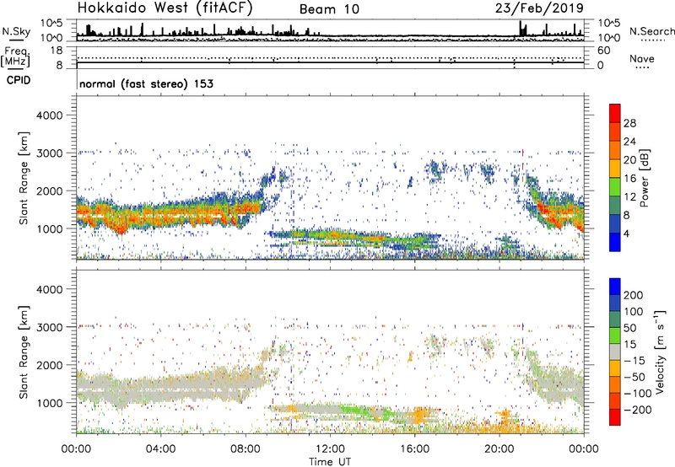Click the '3000' tick on velocity panel
This screenshot has height=467, width=675.
50,327
